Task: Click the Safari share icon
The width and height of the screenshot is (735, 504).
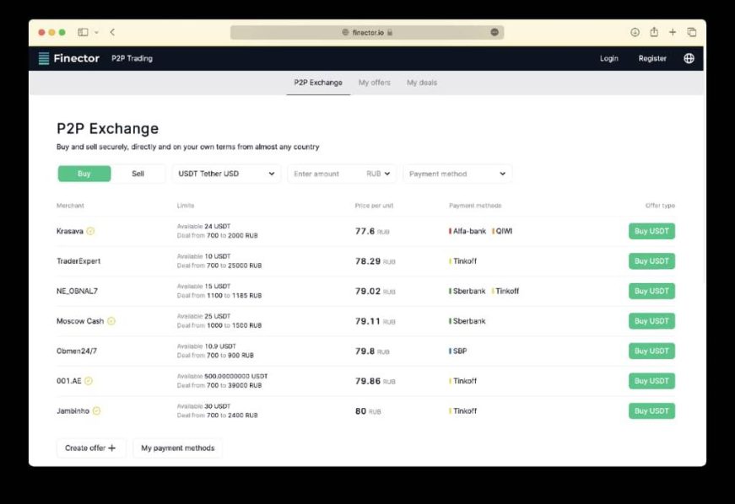Action: pyautogui.click(x=654, y=32)
